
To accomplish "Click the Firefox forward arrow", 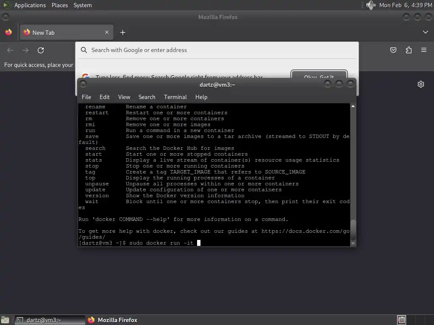I will point(25,50).
